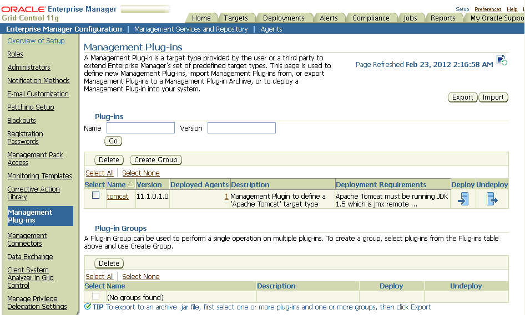Screen dimensions: 525x315
Task: Click the Version column header
Action: pyautogui.click(x=149, y=184)
